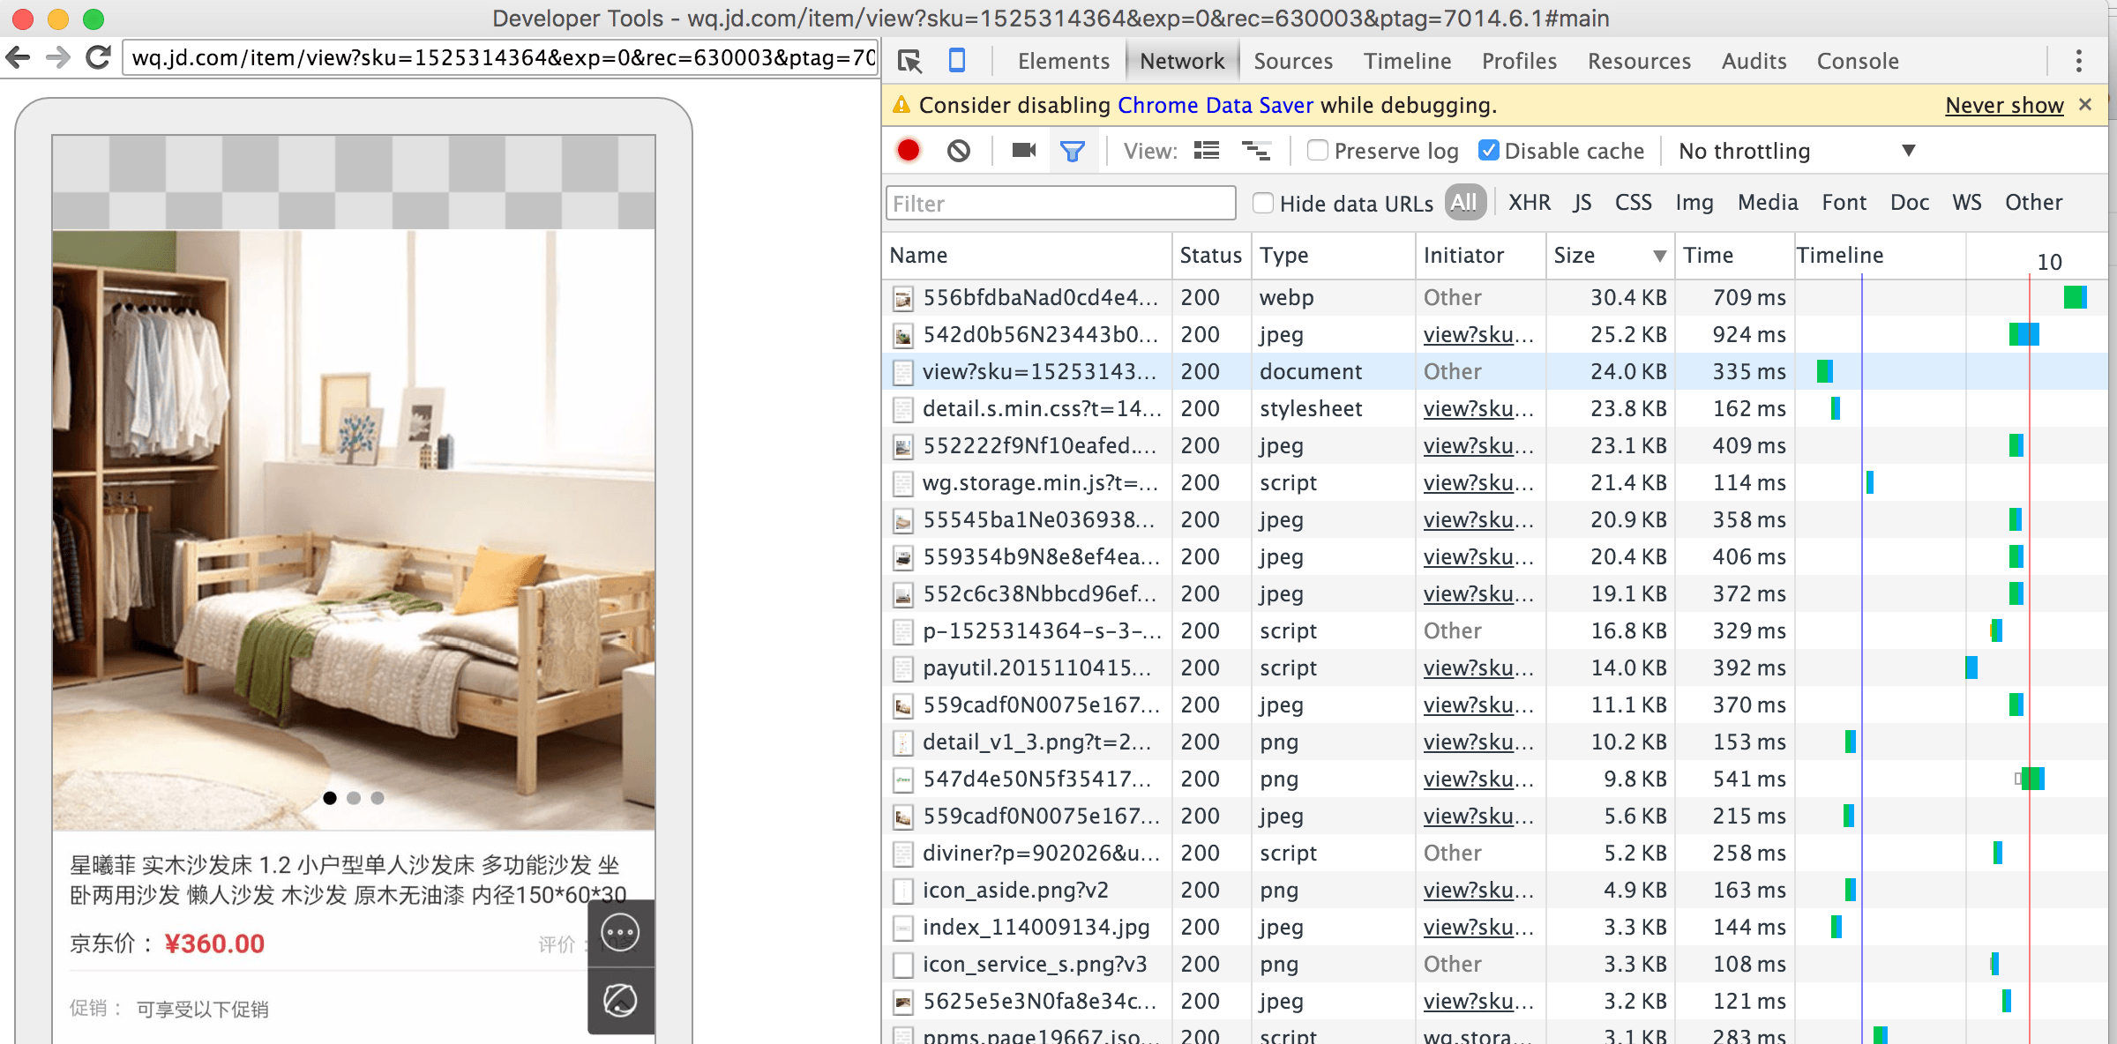Open the Profiles tab
Viewport: 2117px width, 1044px height.
pyautogui.click(x=1519, y=61)
